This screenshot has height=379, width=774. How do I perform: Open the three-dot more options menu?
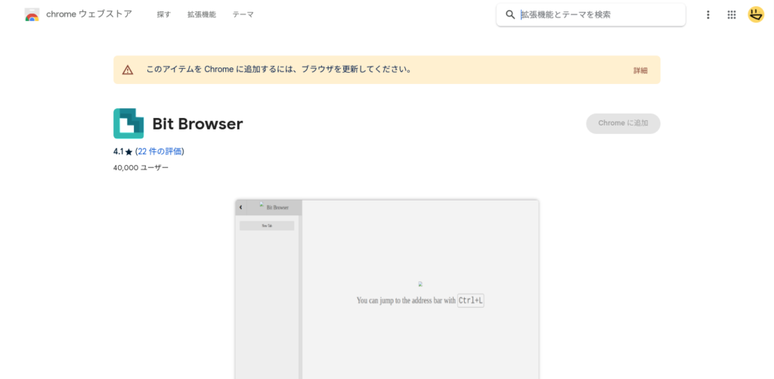point(707,14)
